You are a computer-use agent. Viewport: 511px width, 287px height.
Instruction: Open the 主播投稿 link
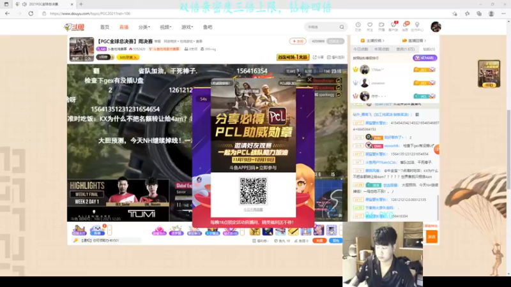(372, 41)
